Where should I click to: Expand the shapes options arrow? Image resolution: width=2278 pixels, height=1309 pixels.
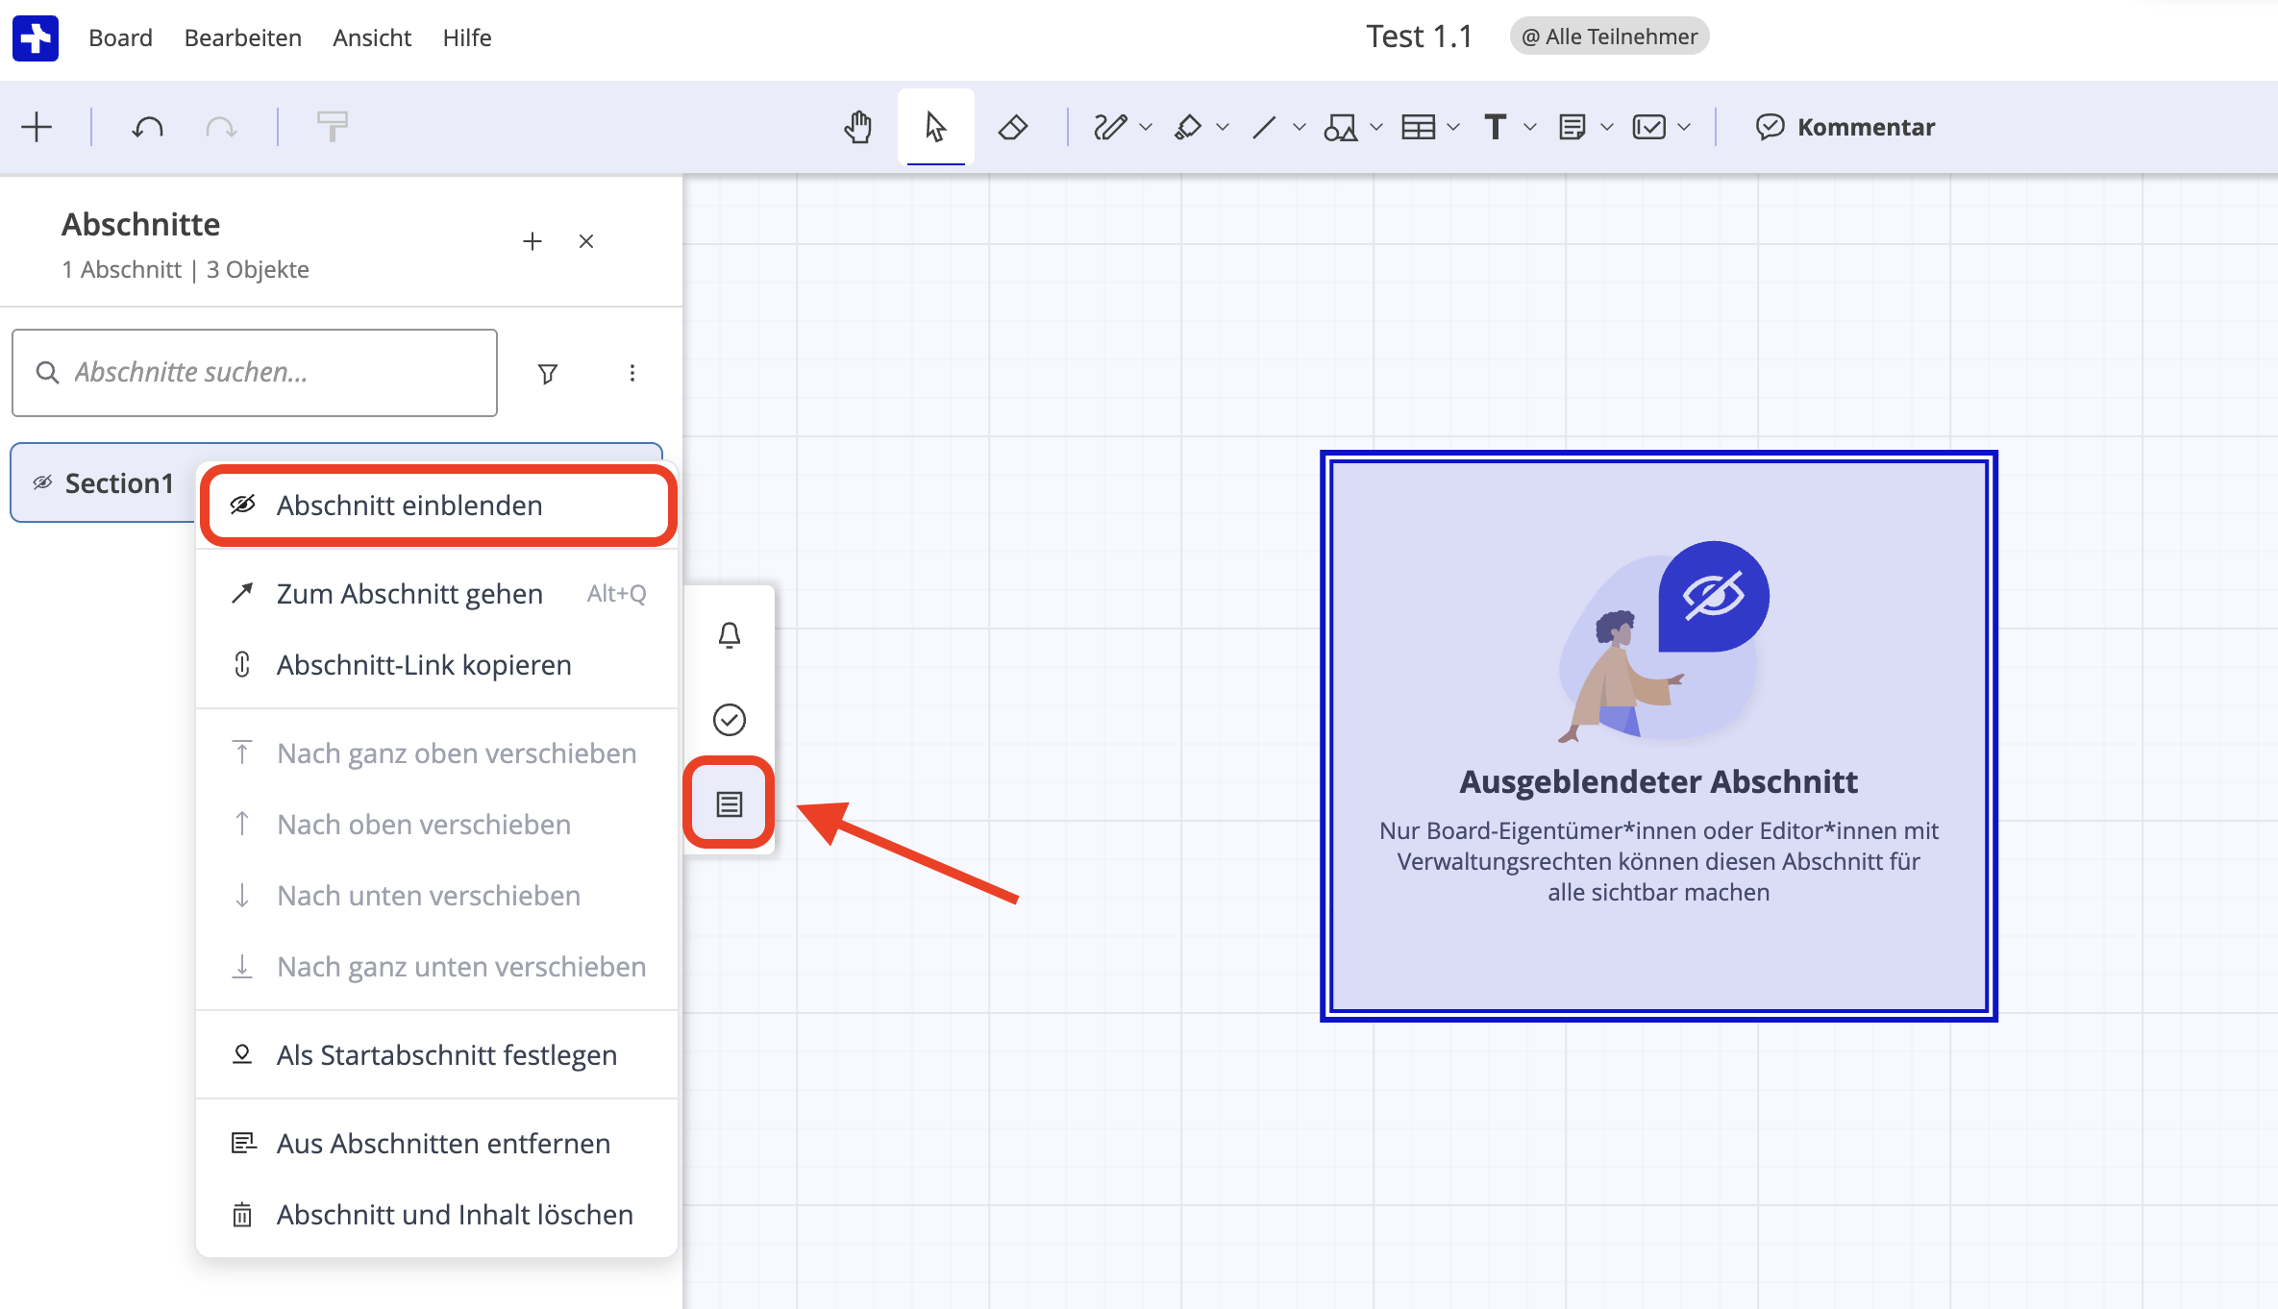[x=1376, y=127]
